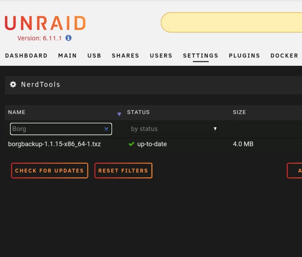
Task: Open the 'by status' filter dropdown
Action: coord(173,129)
